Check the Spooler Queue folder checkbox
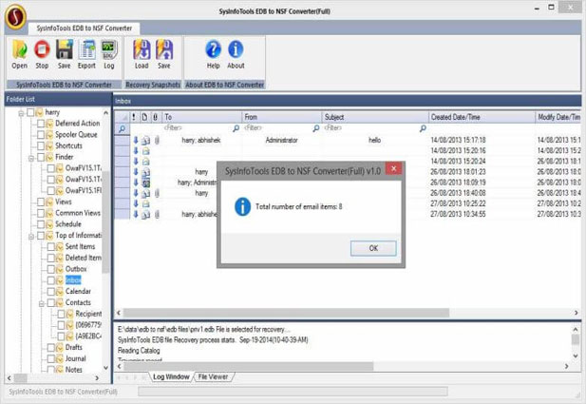 tap(41, 135)
